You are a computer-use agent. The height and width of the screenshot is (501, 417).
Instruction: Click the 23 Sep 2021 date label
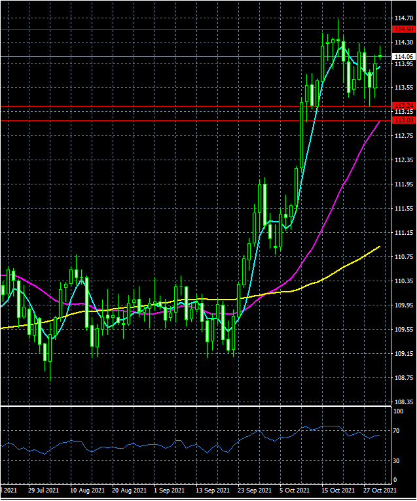pos(255,491)
